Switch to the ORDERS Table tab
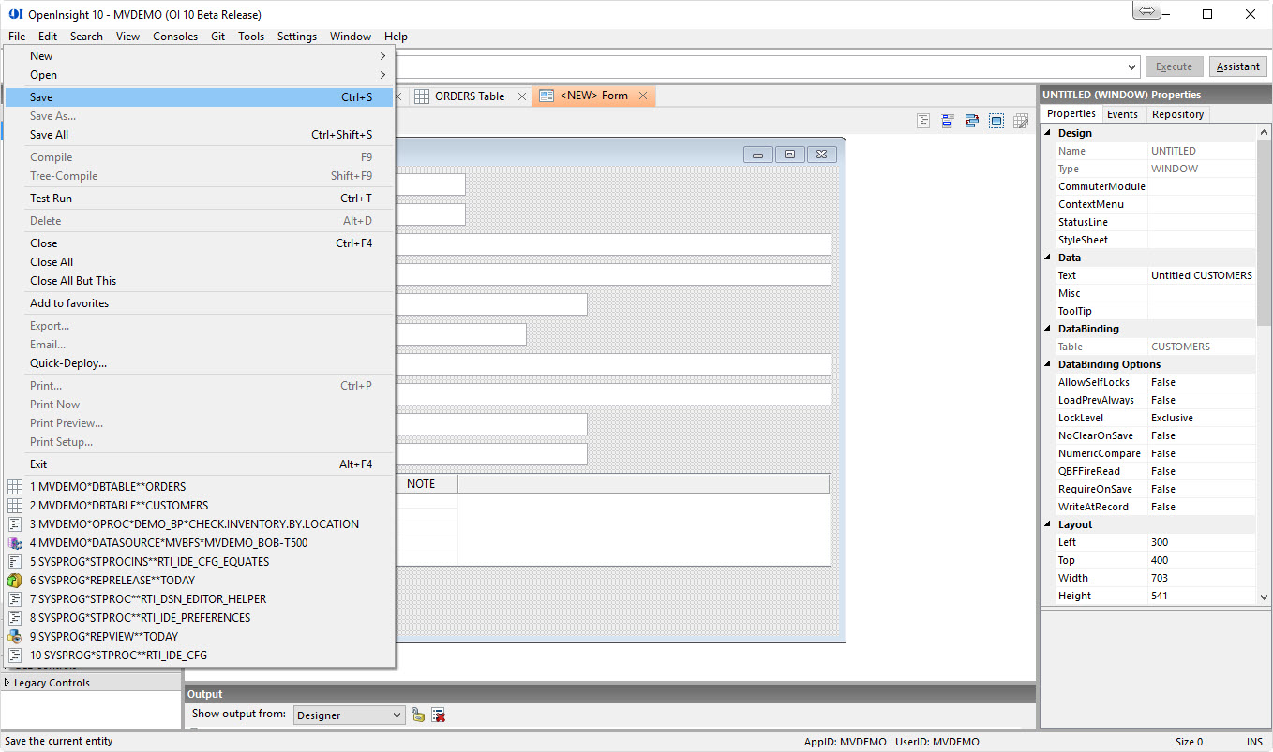This screenshot has width=1273, height=752. pyautogui.click(x=470, y=96)
